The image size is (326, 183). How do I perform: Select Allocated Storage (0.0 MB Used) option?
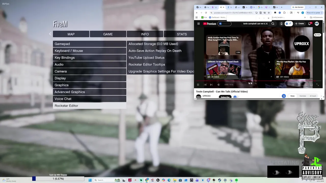[160, 44]
